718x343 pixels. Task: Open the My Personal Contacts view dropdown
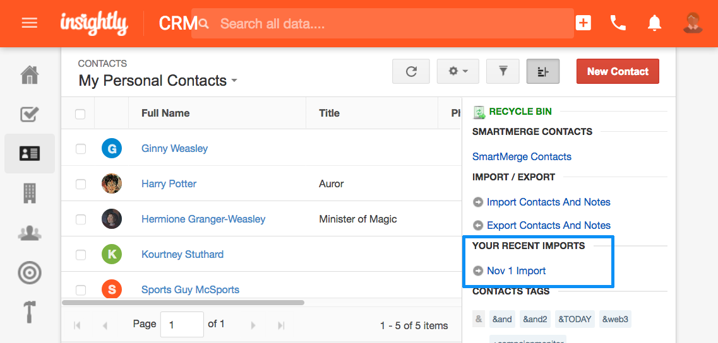(158, 81)
